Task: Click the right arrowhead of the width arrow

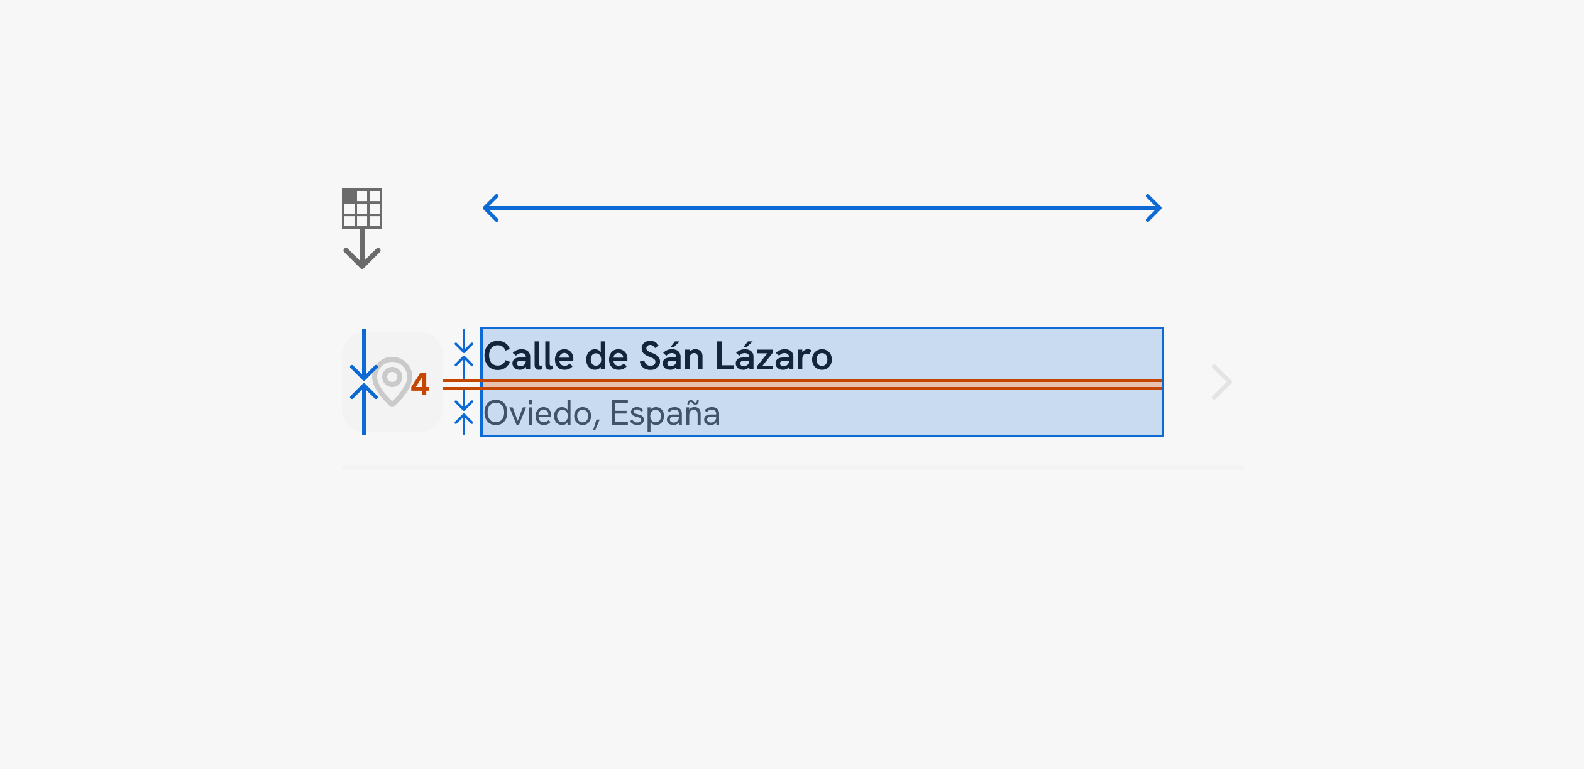Action: click(1153, 208)
